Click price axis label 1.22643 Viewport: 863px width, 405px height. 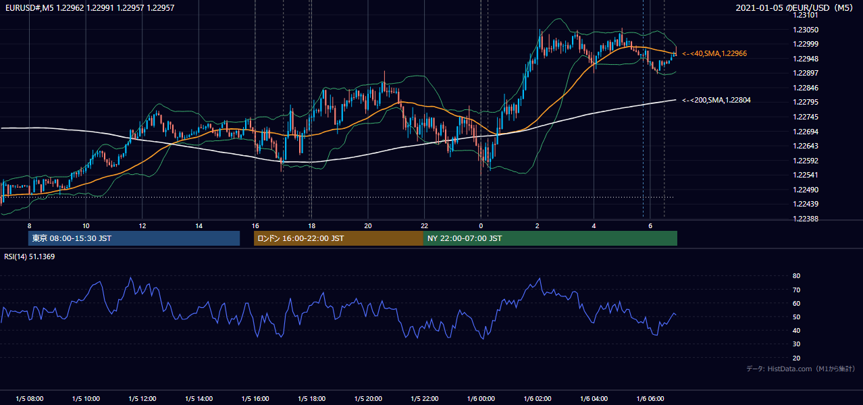(x=805, y=146)
